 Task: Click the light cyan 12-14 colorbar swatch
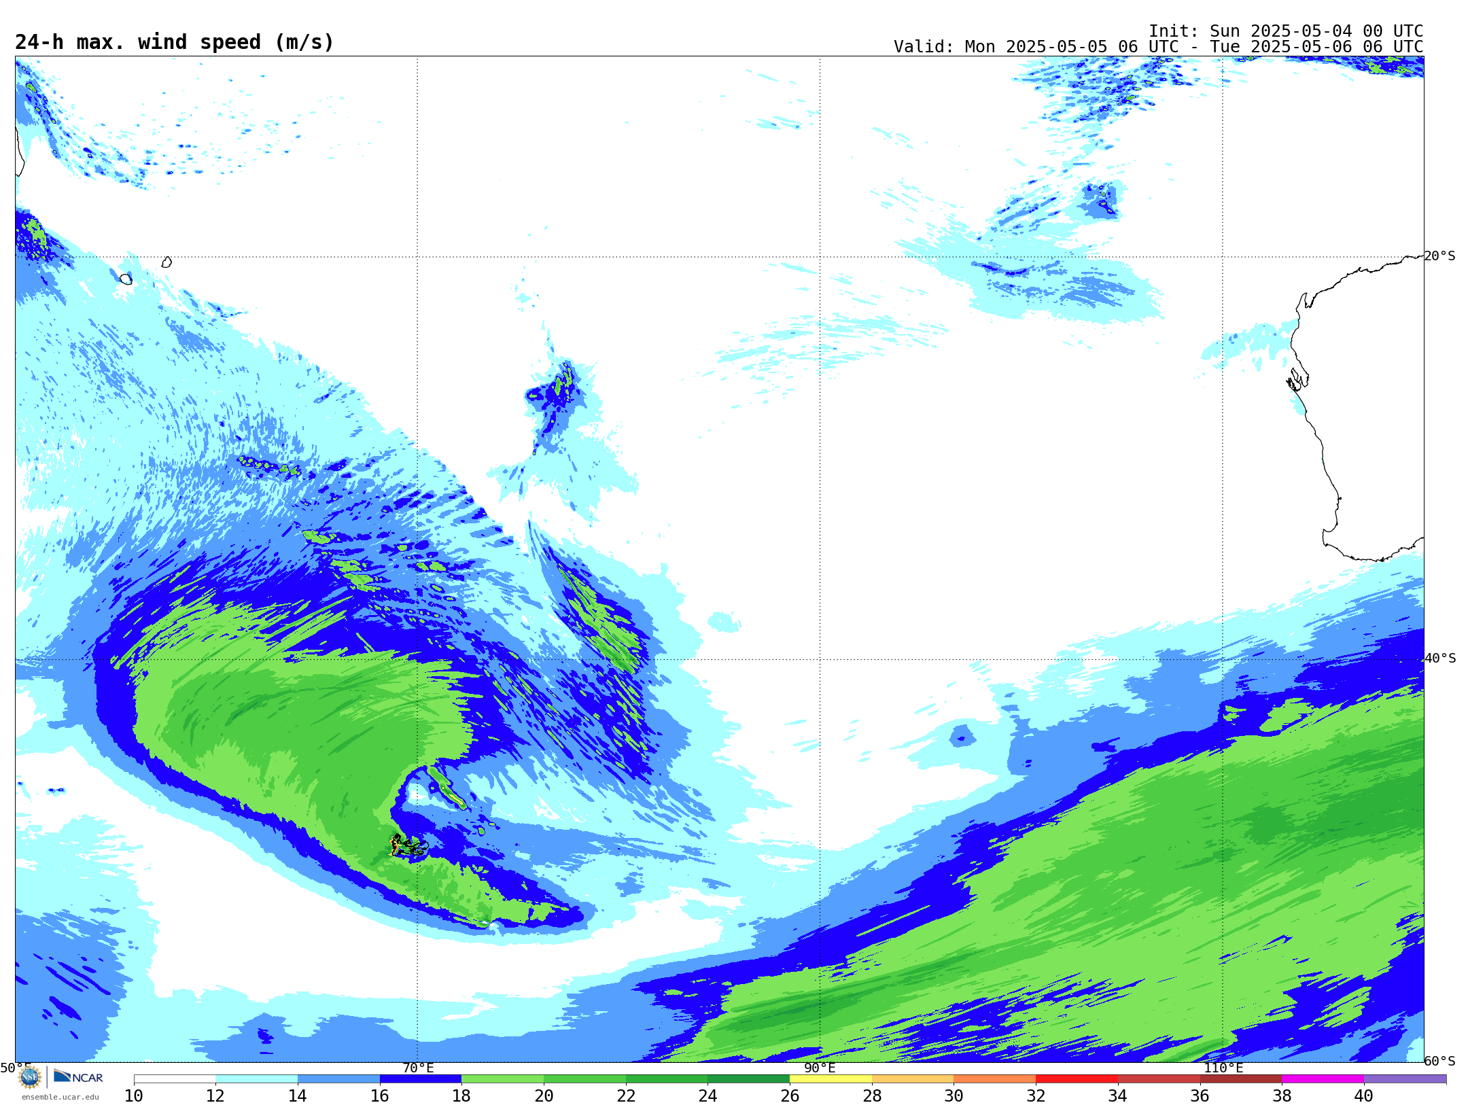(256, 1079)
